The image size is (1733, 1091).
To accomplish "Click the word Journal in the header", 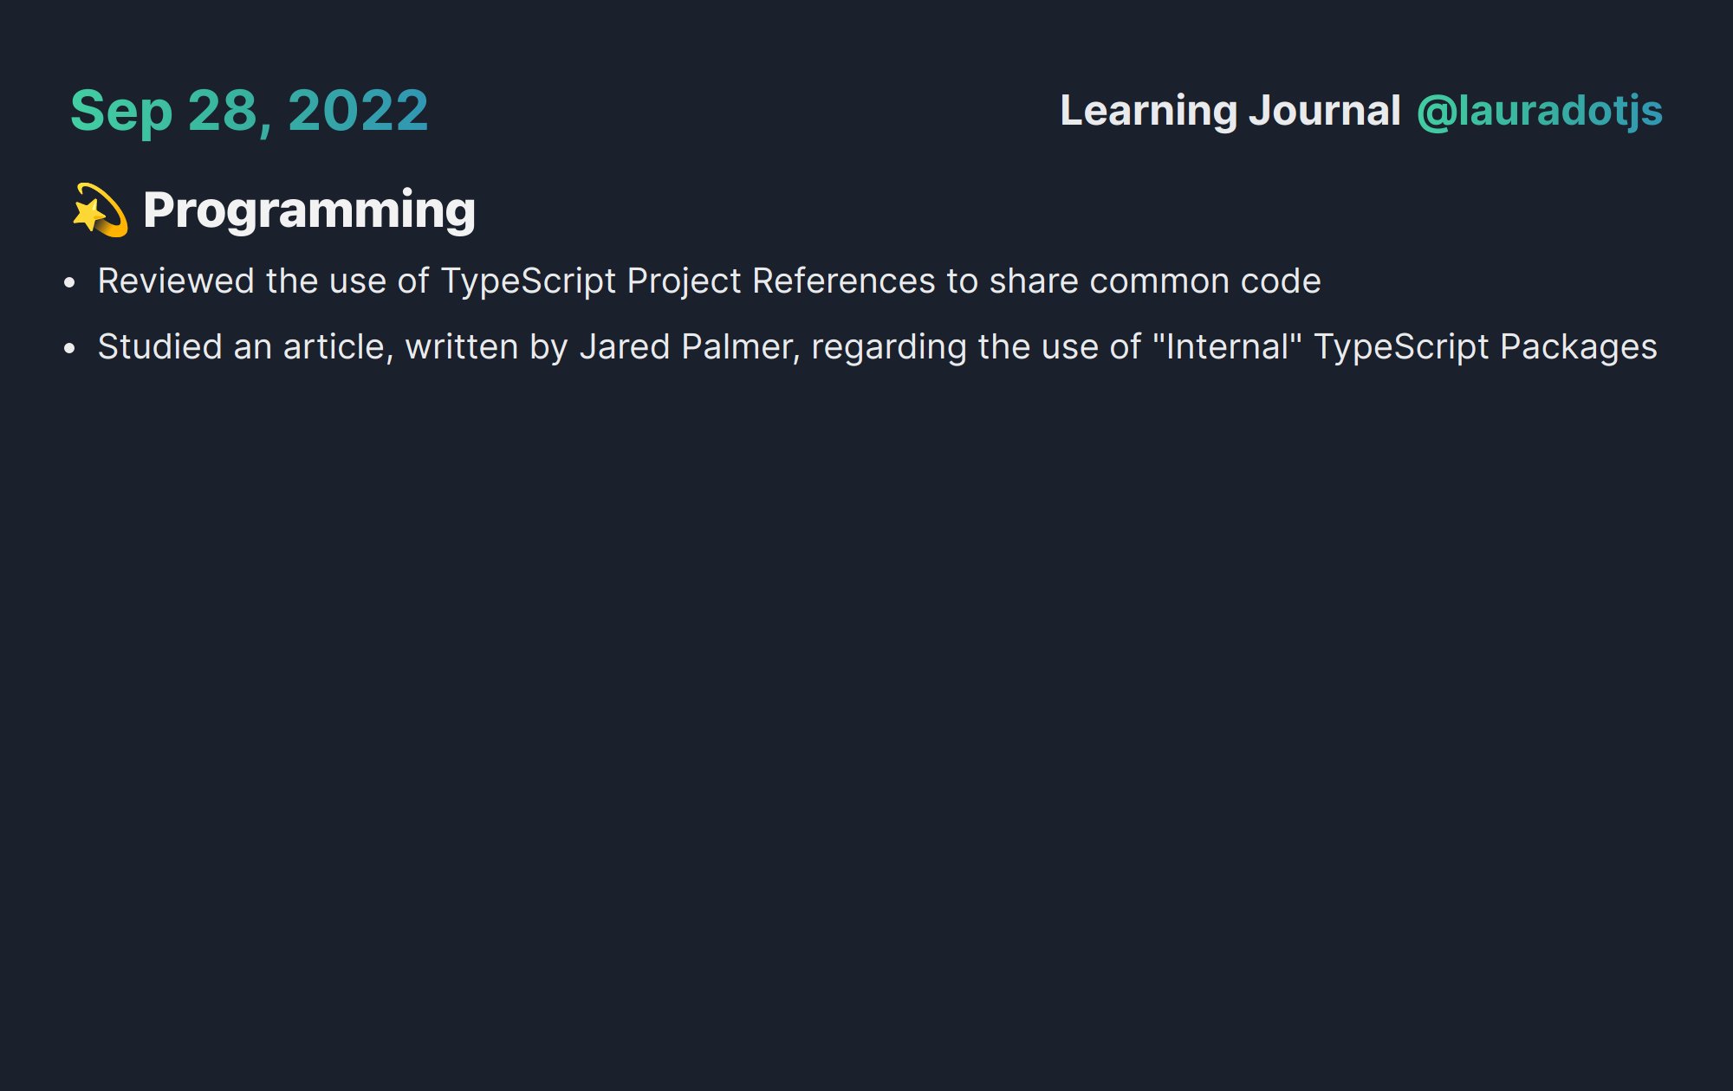I will (x=1325, y=111).
